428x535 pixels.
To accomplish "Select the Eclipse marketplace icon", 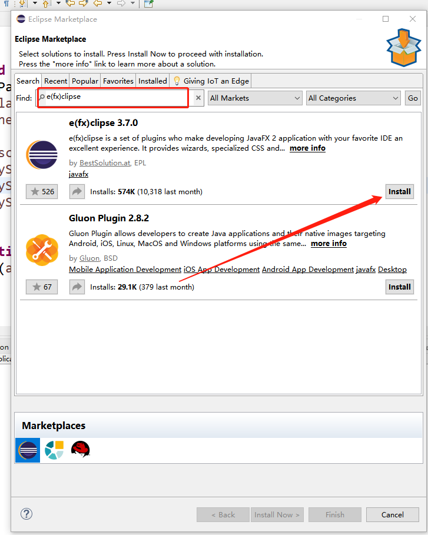I will [28, 450].
